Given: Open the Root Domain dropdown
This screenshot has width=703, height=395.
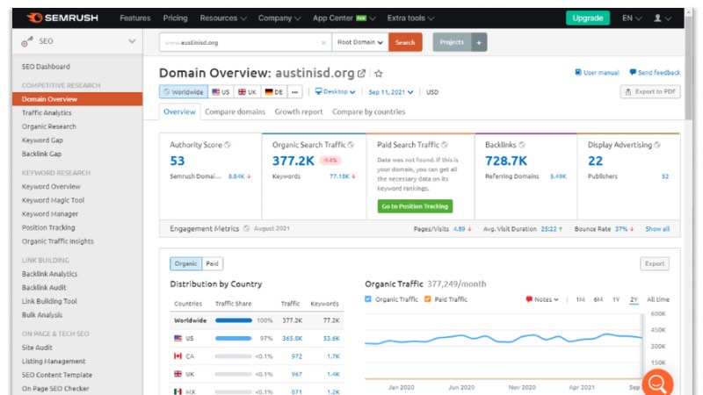Looking at the screenshot, I should point(360,42).
